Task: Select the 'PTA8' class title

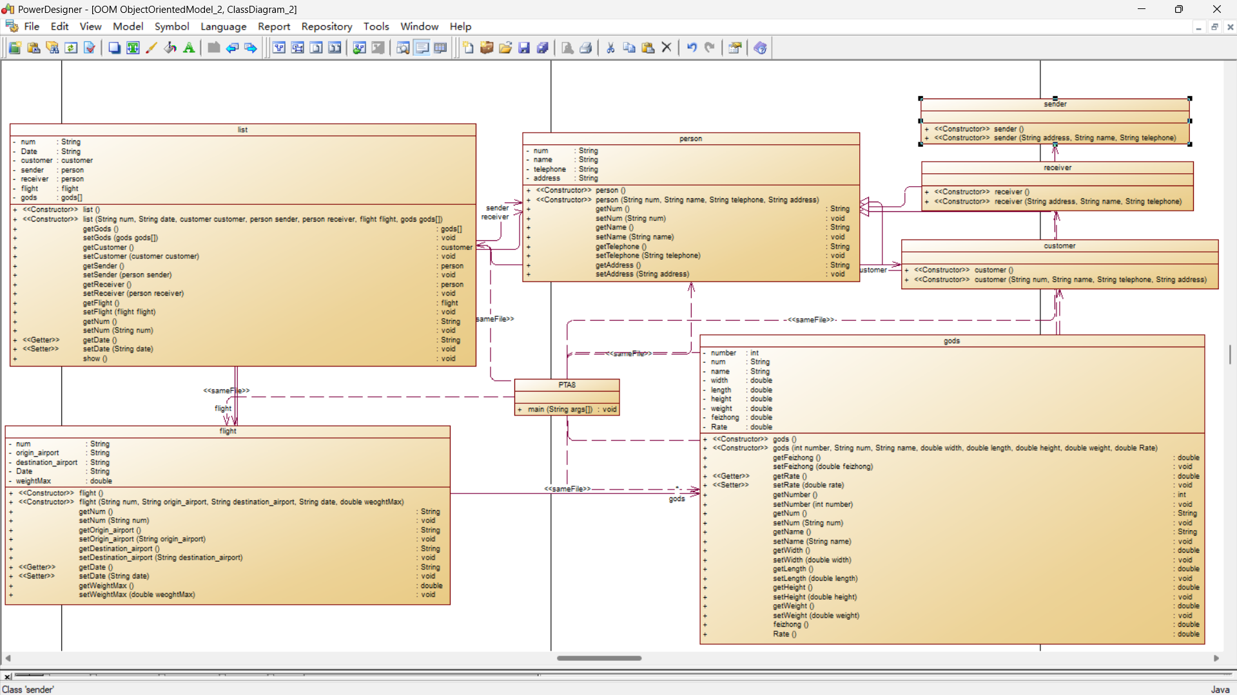Action: click(567, 385)
